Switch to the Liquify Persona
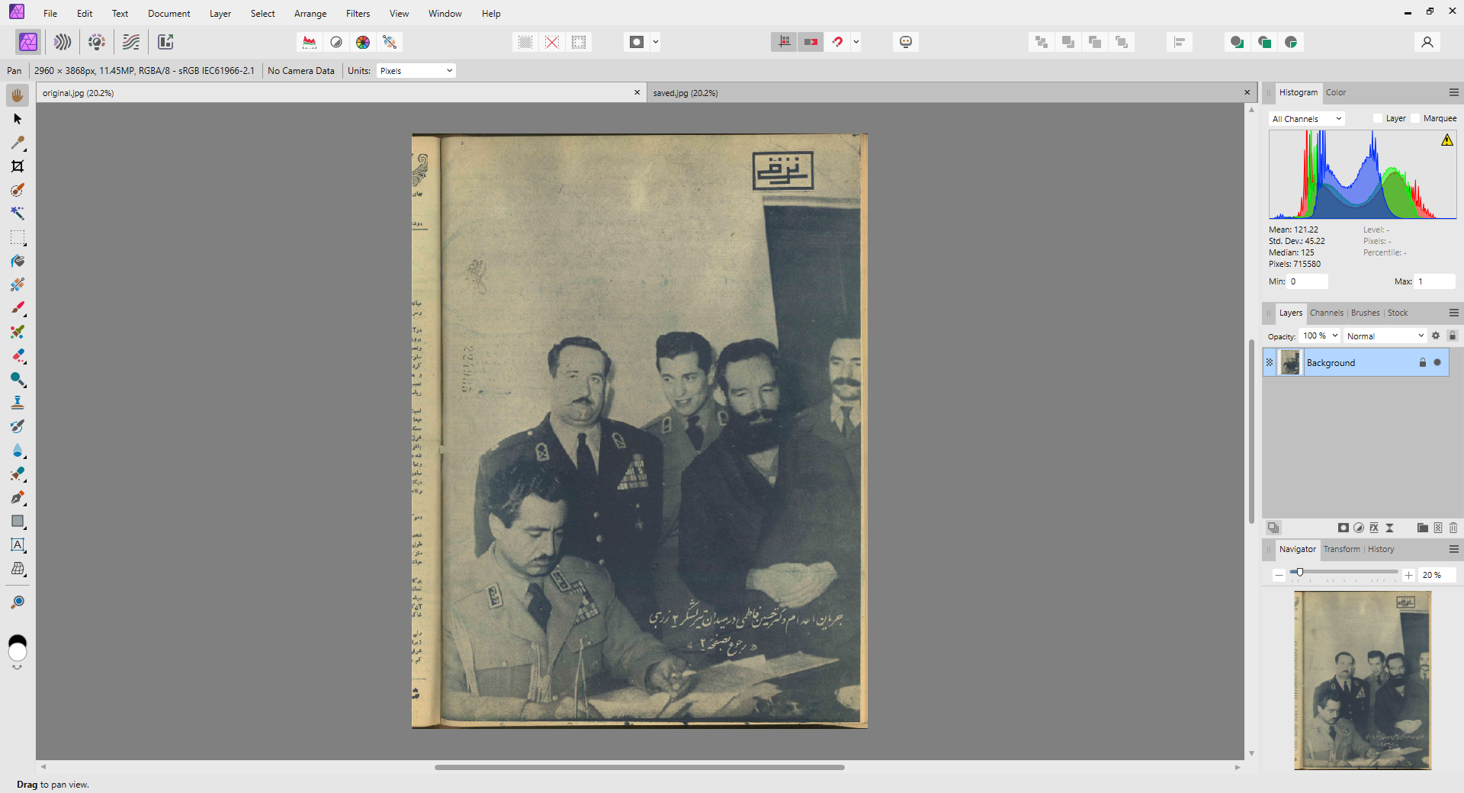Image resolution: width=1464 pixels, height=793 pixels. (63, 42)
